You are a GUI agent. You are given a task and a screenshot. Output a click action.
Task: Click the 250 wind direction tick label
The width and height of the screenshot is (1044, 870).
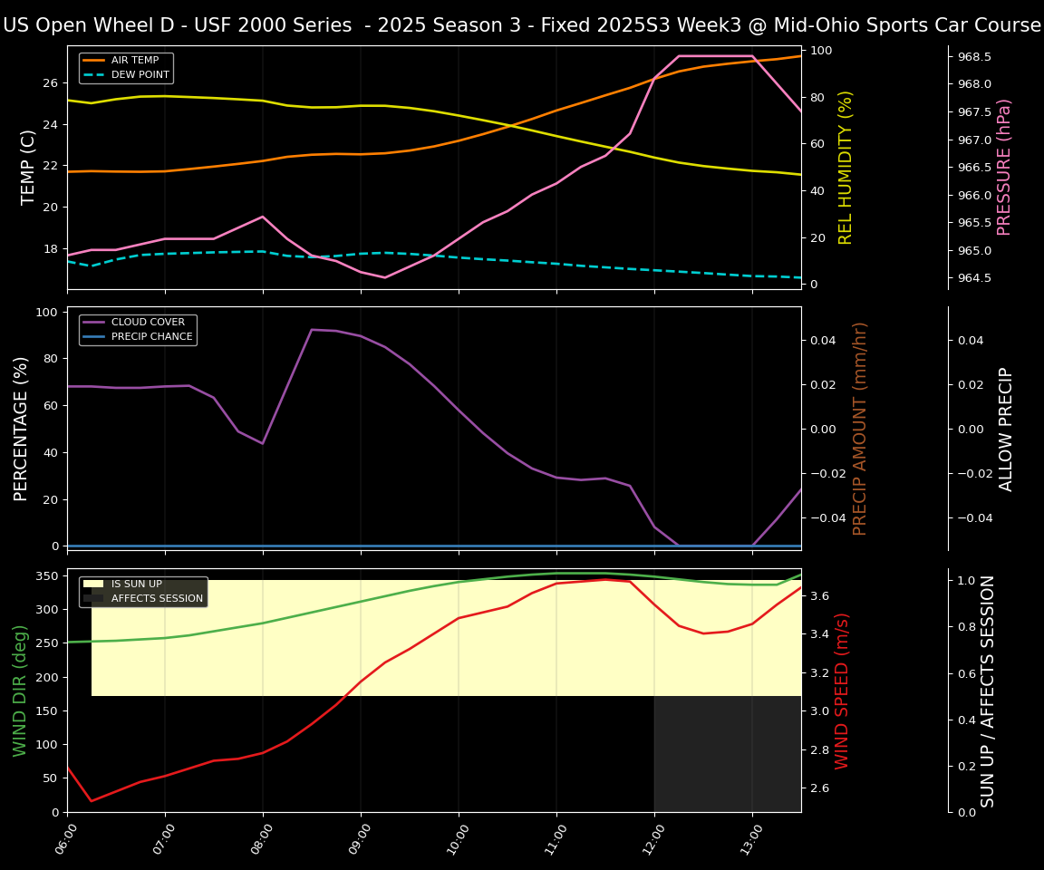[x=48, y=643]
